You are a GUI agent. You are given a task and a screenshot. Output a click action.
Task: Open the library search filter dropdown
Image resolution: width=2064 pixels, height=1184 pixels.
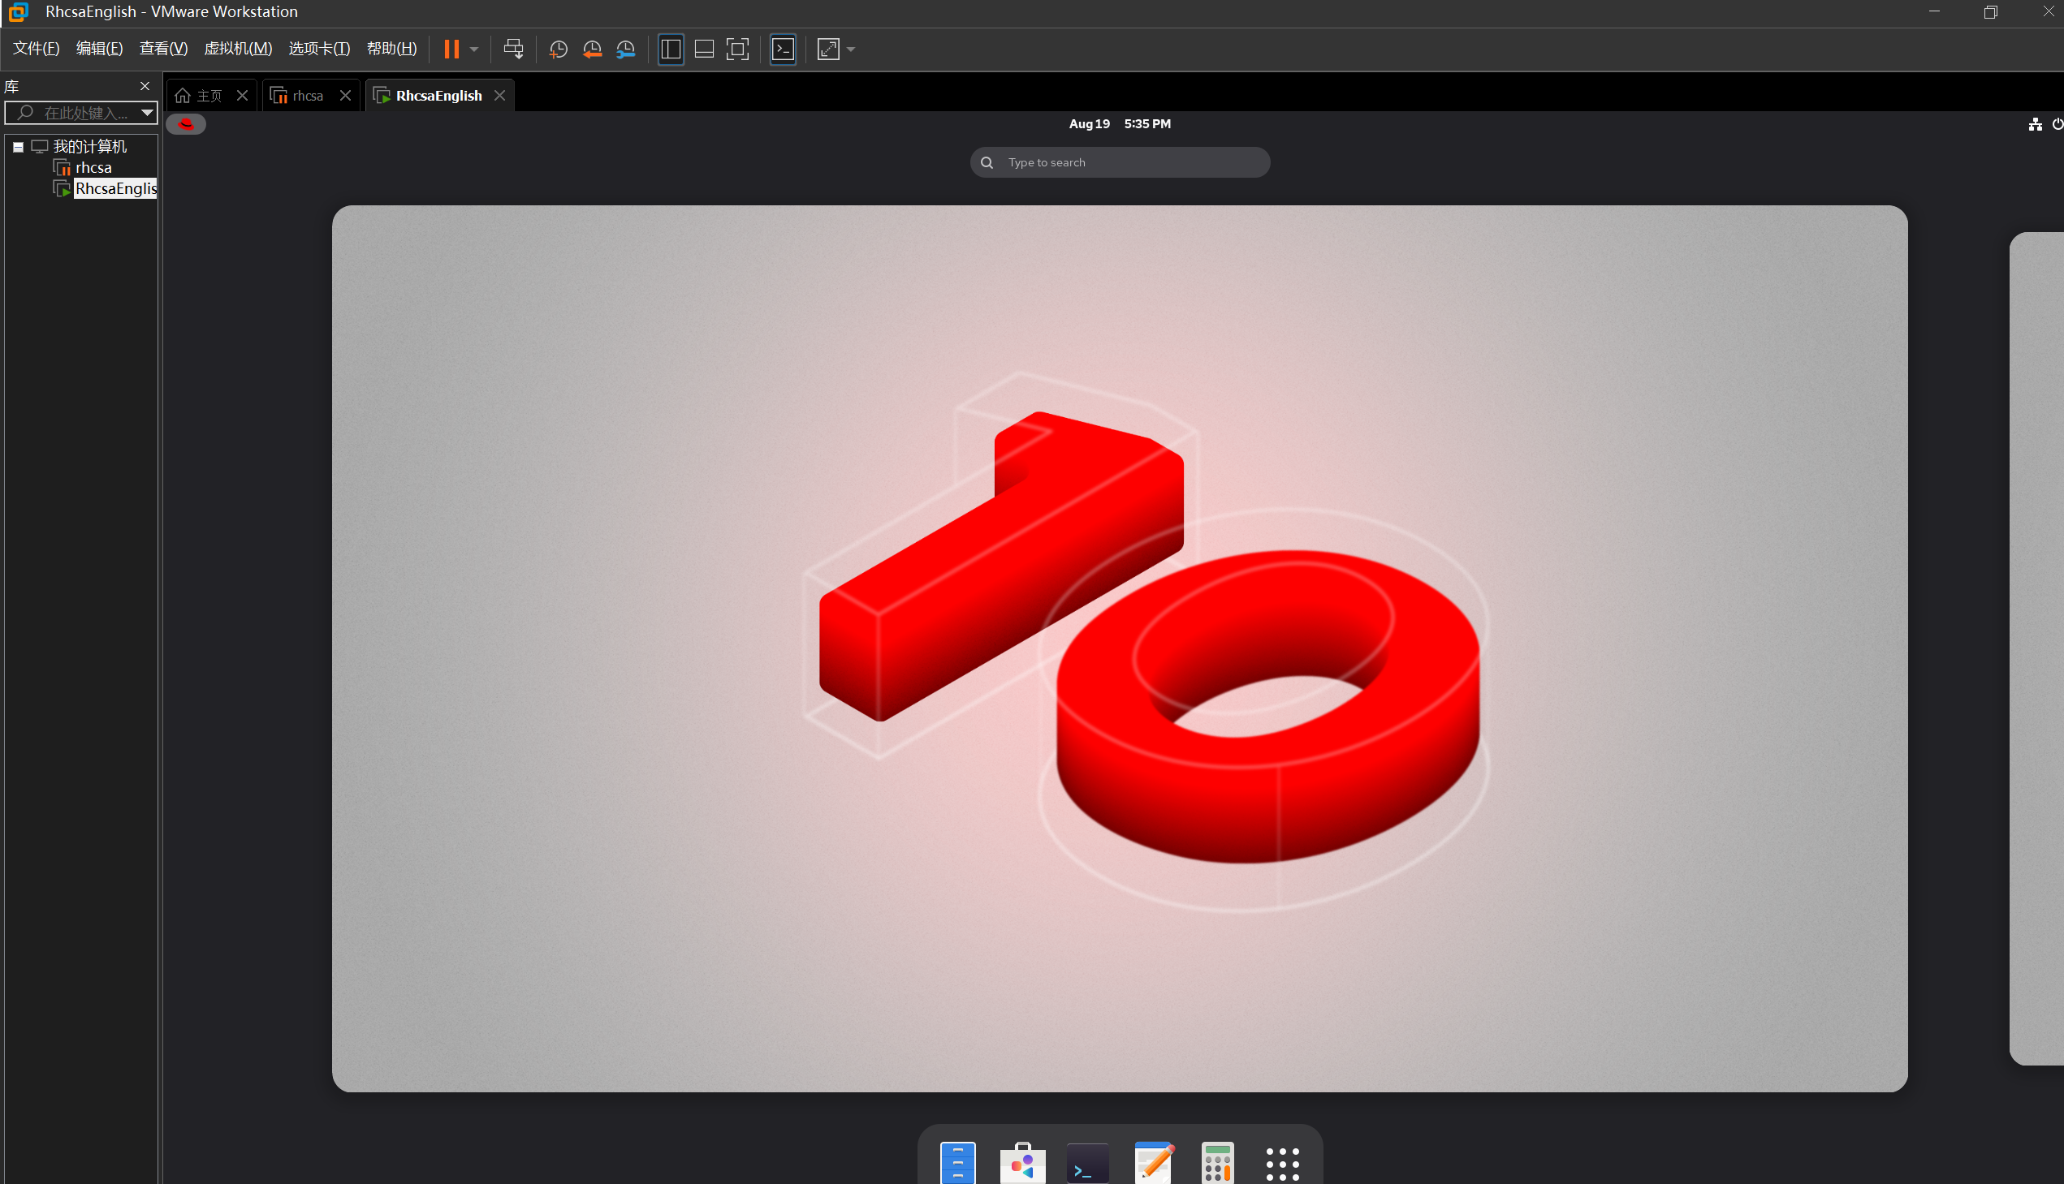tap(147, 113)
